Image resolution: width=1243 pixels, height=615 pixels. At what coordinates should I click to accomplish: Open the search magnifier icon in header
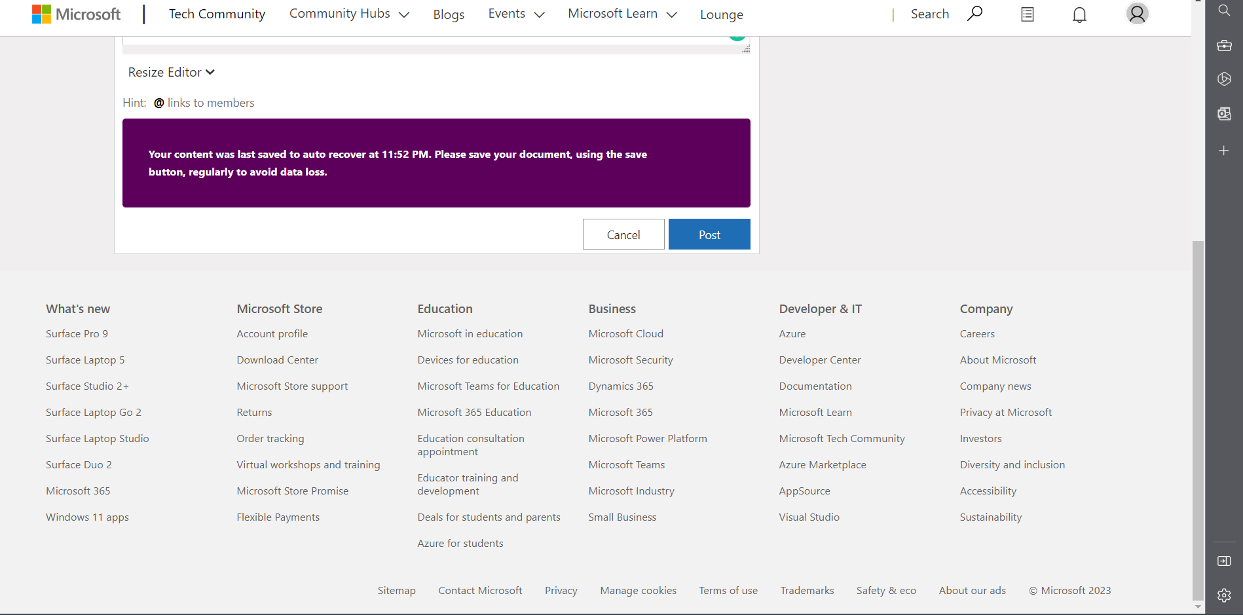[974, 14]
